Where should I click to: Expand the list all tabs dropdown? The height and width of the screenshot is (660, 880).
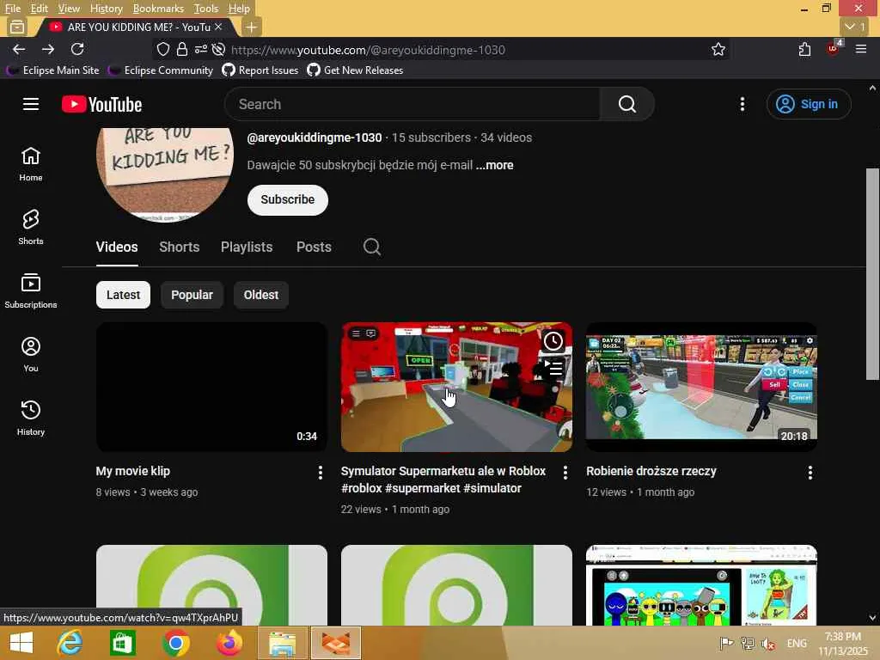[x=854, y=27]
